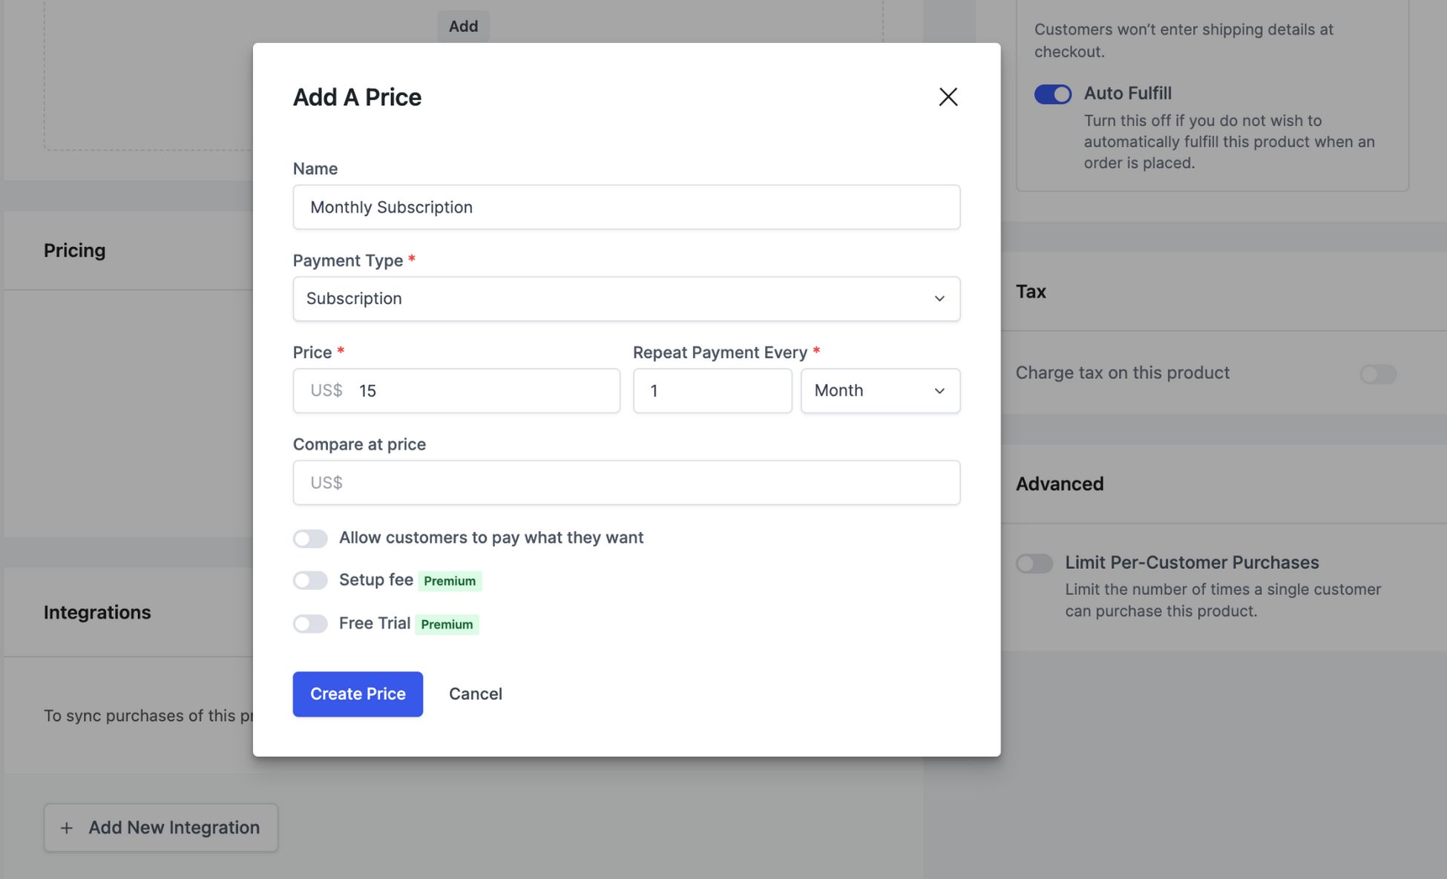Image resolution: width=1447 pixels, height=879 pixels.
Task: Turn on Limit Per-Customer Purchases
Action: click(x=1033, y=564)
